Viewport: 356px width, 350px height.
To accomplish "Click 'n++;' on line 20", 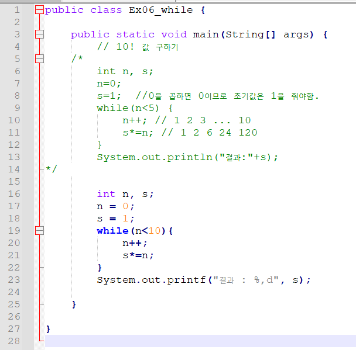I will (135, 243).
